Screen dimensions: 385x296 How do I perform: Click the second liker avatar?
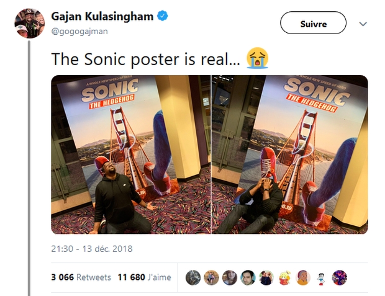(x=212, y=277)
